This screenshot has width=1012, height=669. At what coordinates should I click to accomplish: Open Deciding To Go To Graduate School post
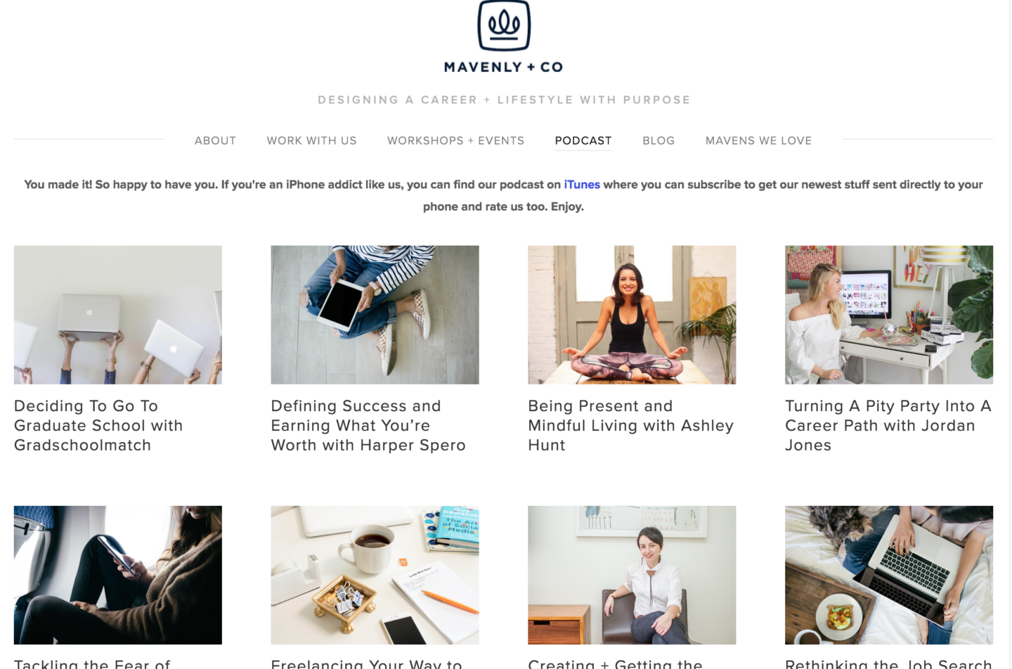(98, 426)
